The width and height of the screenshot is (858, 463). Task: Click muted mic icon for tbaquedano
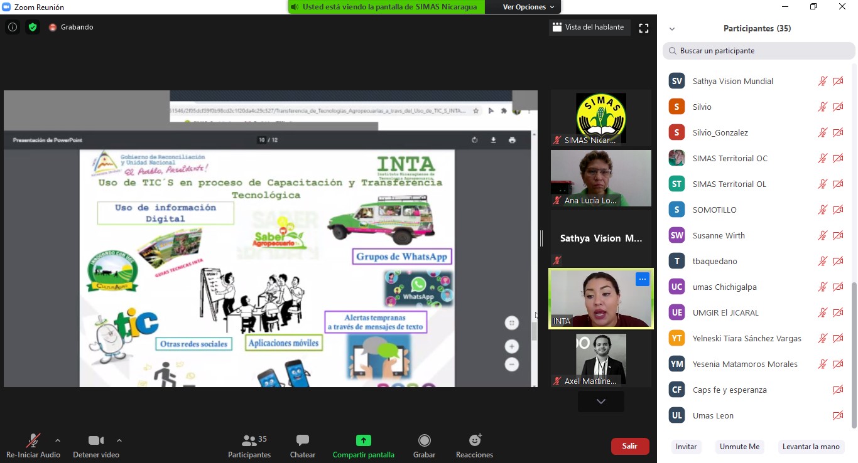click(822, 261)
